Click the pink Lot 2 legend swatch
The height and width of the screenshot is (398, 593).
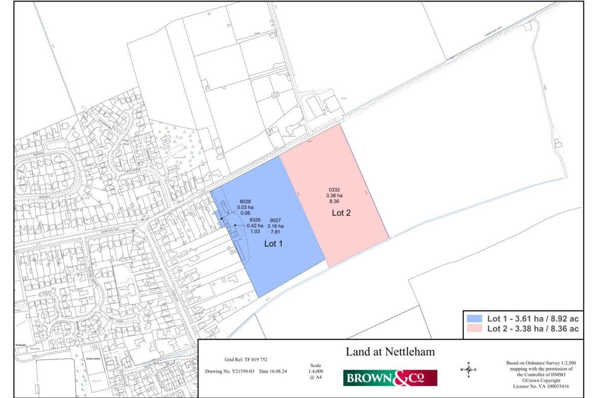[x=474, y=329]
